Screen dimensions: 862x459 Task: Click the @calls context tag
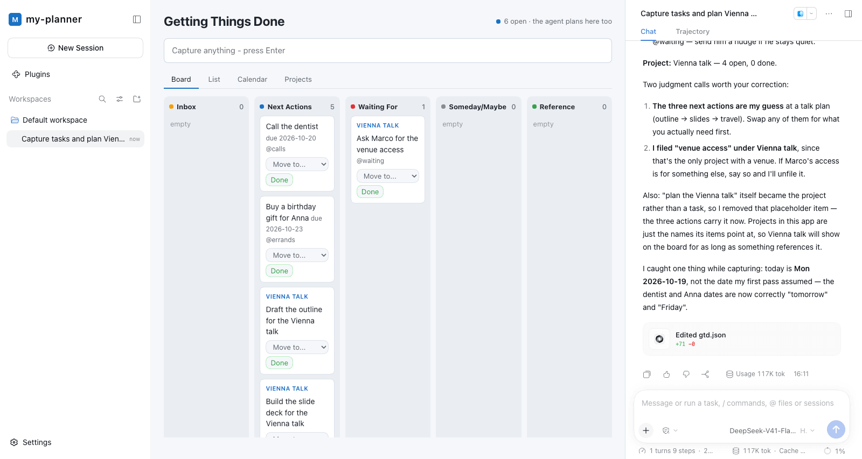(275, 149)
